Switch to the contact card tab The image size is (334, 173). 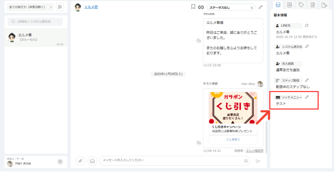point(289,5)
